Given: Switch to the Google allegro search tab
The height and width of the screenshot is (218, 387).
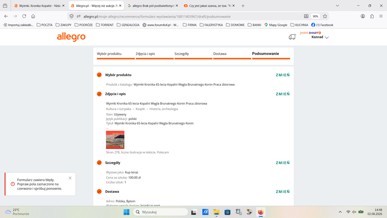Looking at the screenshot, I should tap(152, 6).
